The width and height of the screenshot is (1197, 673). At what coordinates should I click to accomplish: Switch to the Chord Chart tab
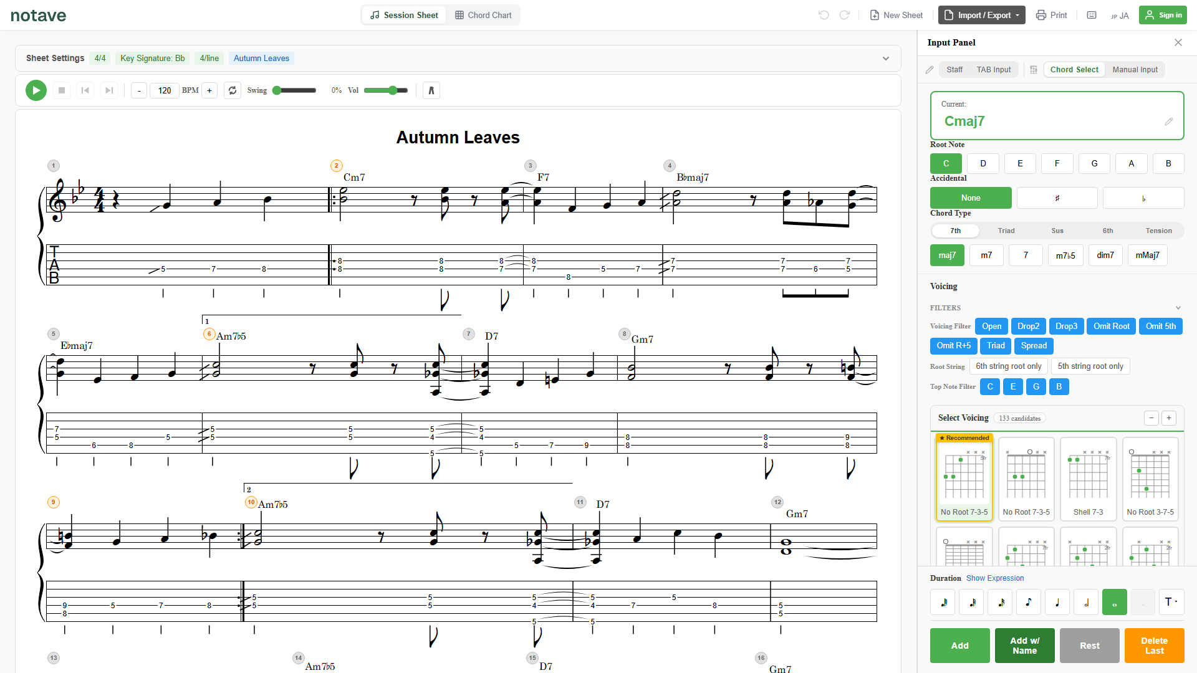click(x=483, y=15)
